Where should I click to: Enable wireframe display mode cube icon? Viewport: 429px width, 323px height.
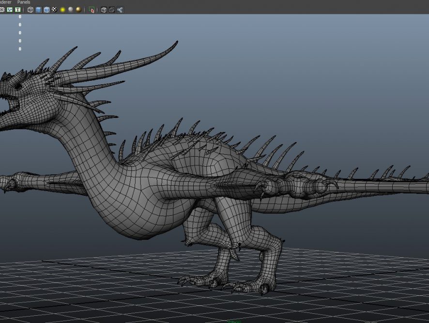(31, 10)
